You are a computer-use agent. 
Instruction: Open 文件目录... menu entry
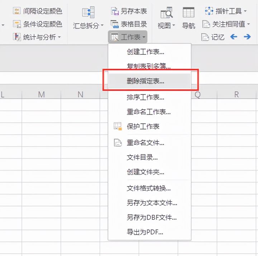point(149,157)
